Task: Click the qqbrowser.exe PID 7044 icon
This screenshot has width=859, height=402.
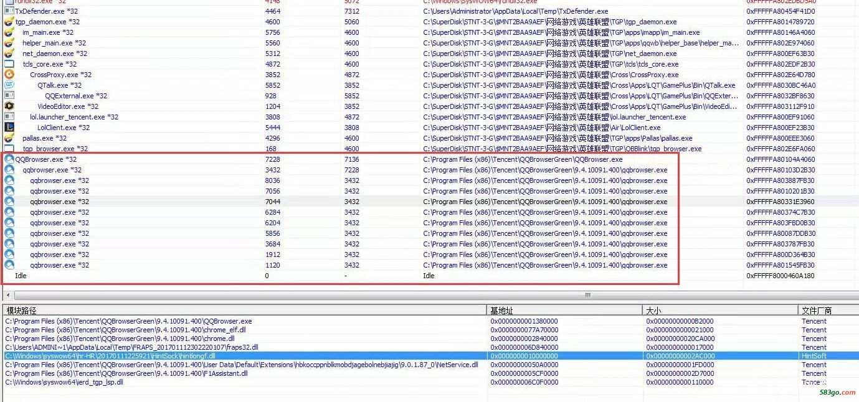Action: [9, 202]
